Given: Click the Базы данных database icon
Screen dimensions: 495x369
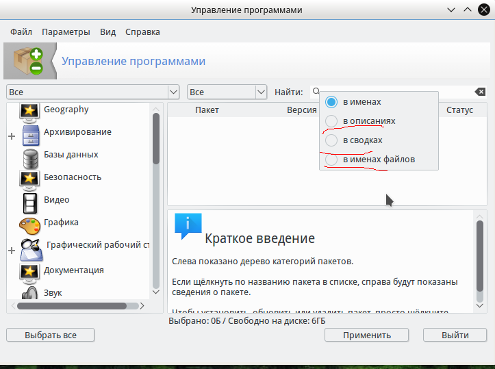Looking at the screenshot, I should (30, 158).
